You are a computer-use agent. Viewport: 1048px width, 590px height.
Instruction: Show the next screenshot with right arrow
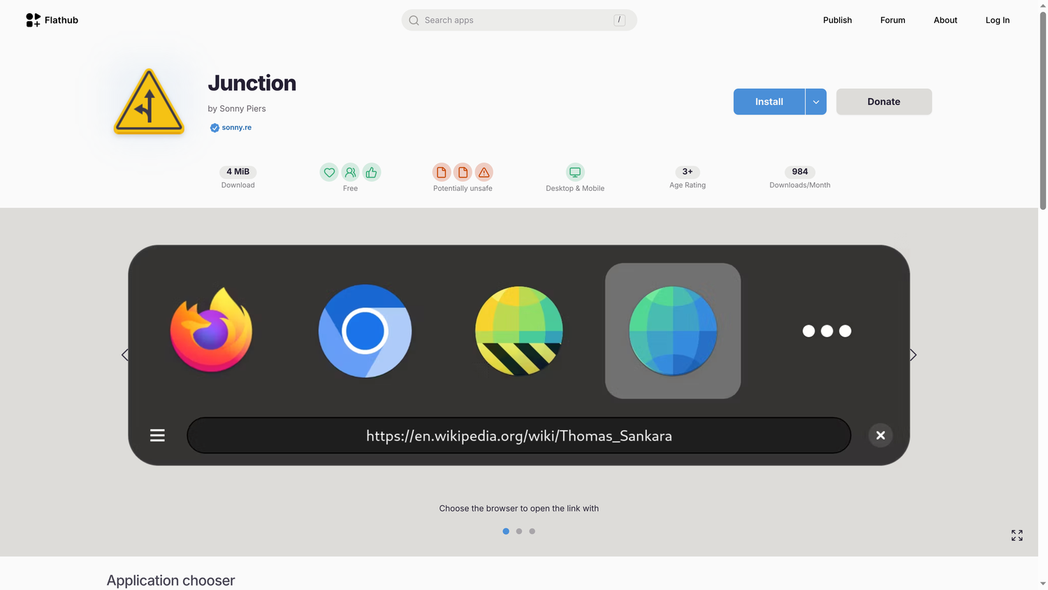(x=912, y=355)
